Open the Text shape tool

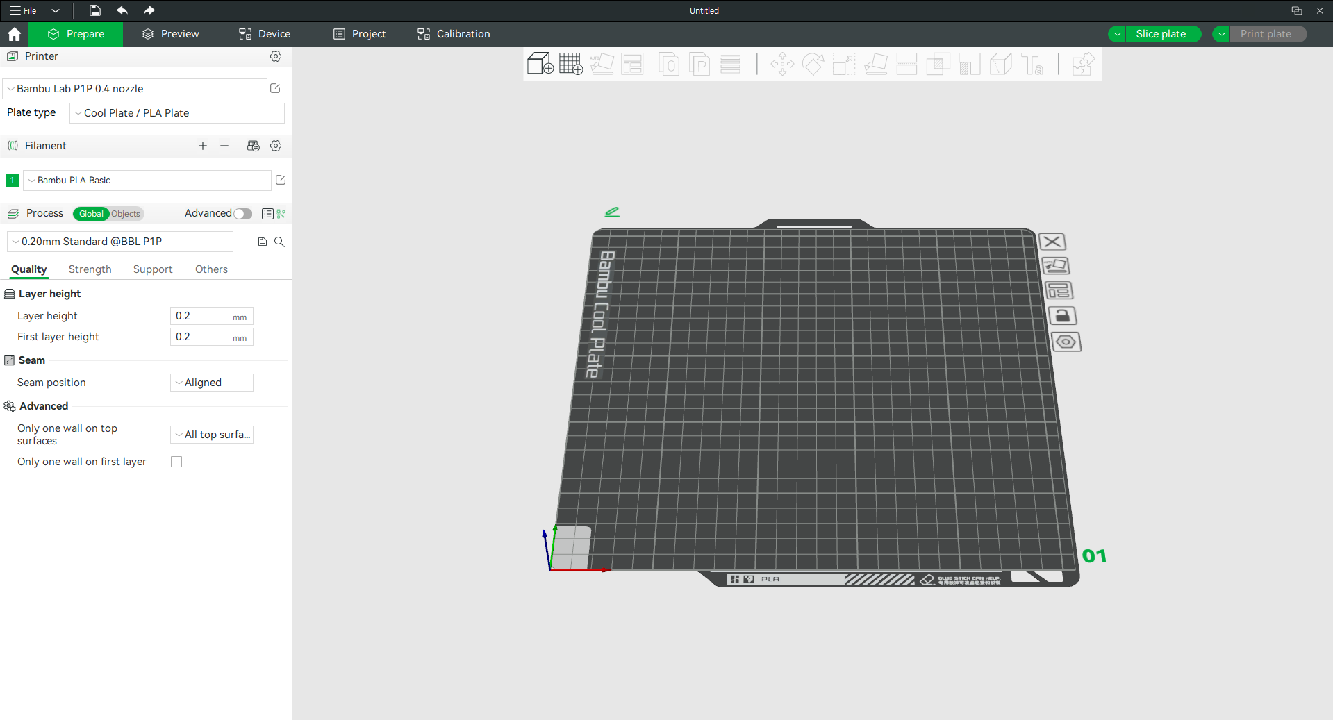(1032, 64)
